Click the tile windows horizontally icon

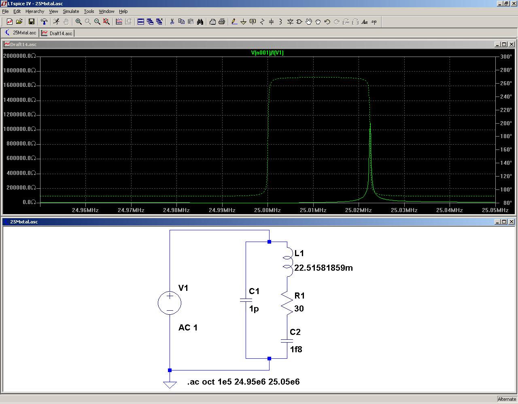[141, 22]
